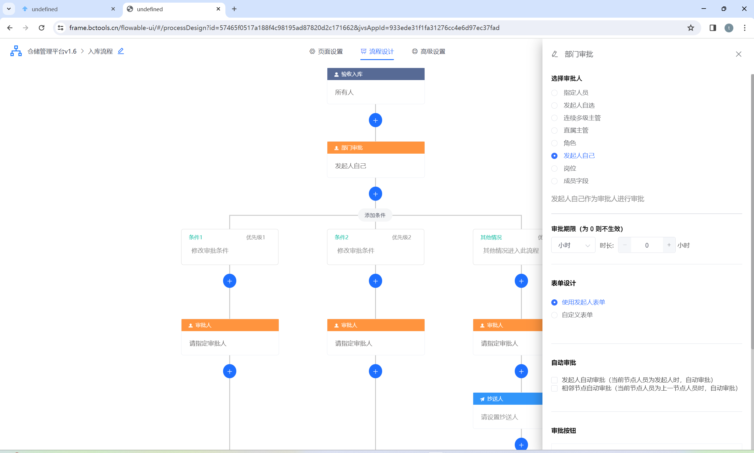Open the 小时 time unit dropdown
The image size is (754, 453).
click(573, 245)
